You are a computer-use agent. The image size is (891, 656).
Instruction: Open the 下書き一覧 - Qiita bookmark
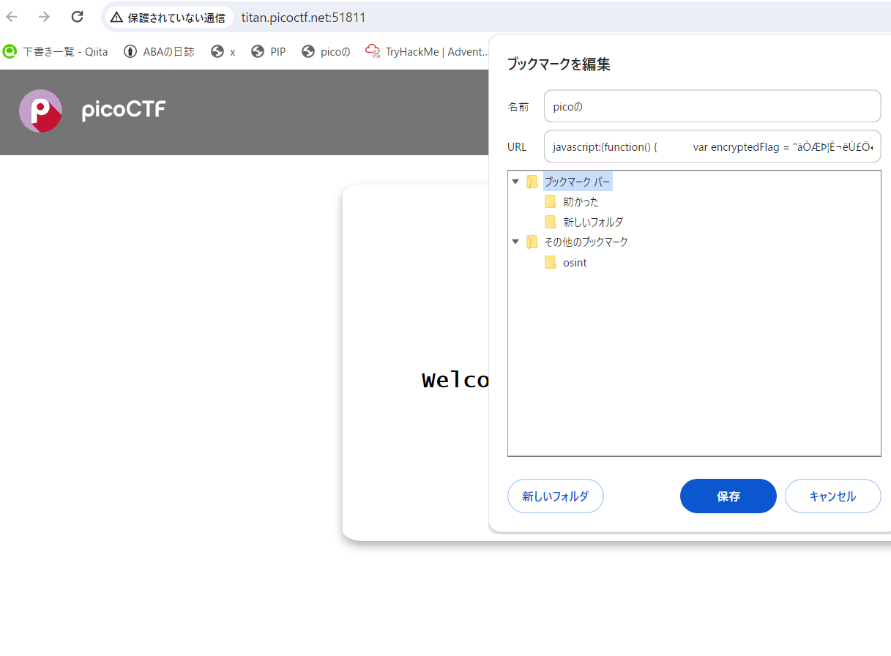click(55, 51)
